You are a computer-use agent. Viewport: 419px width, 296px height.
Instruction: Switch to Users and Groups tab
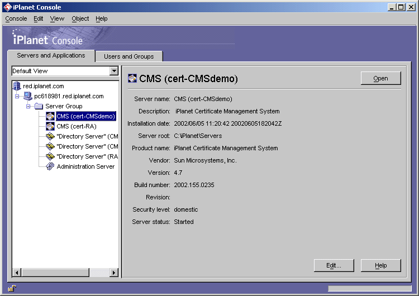pos(129,56)
